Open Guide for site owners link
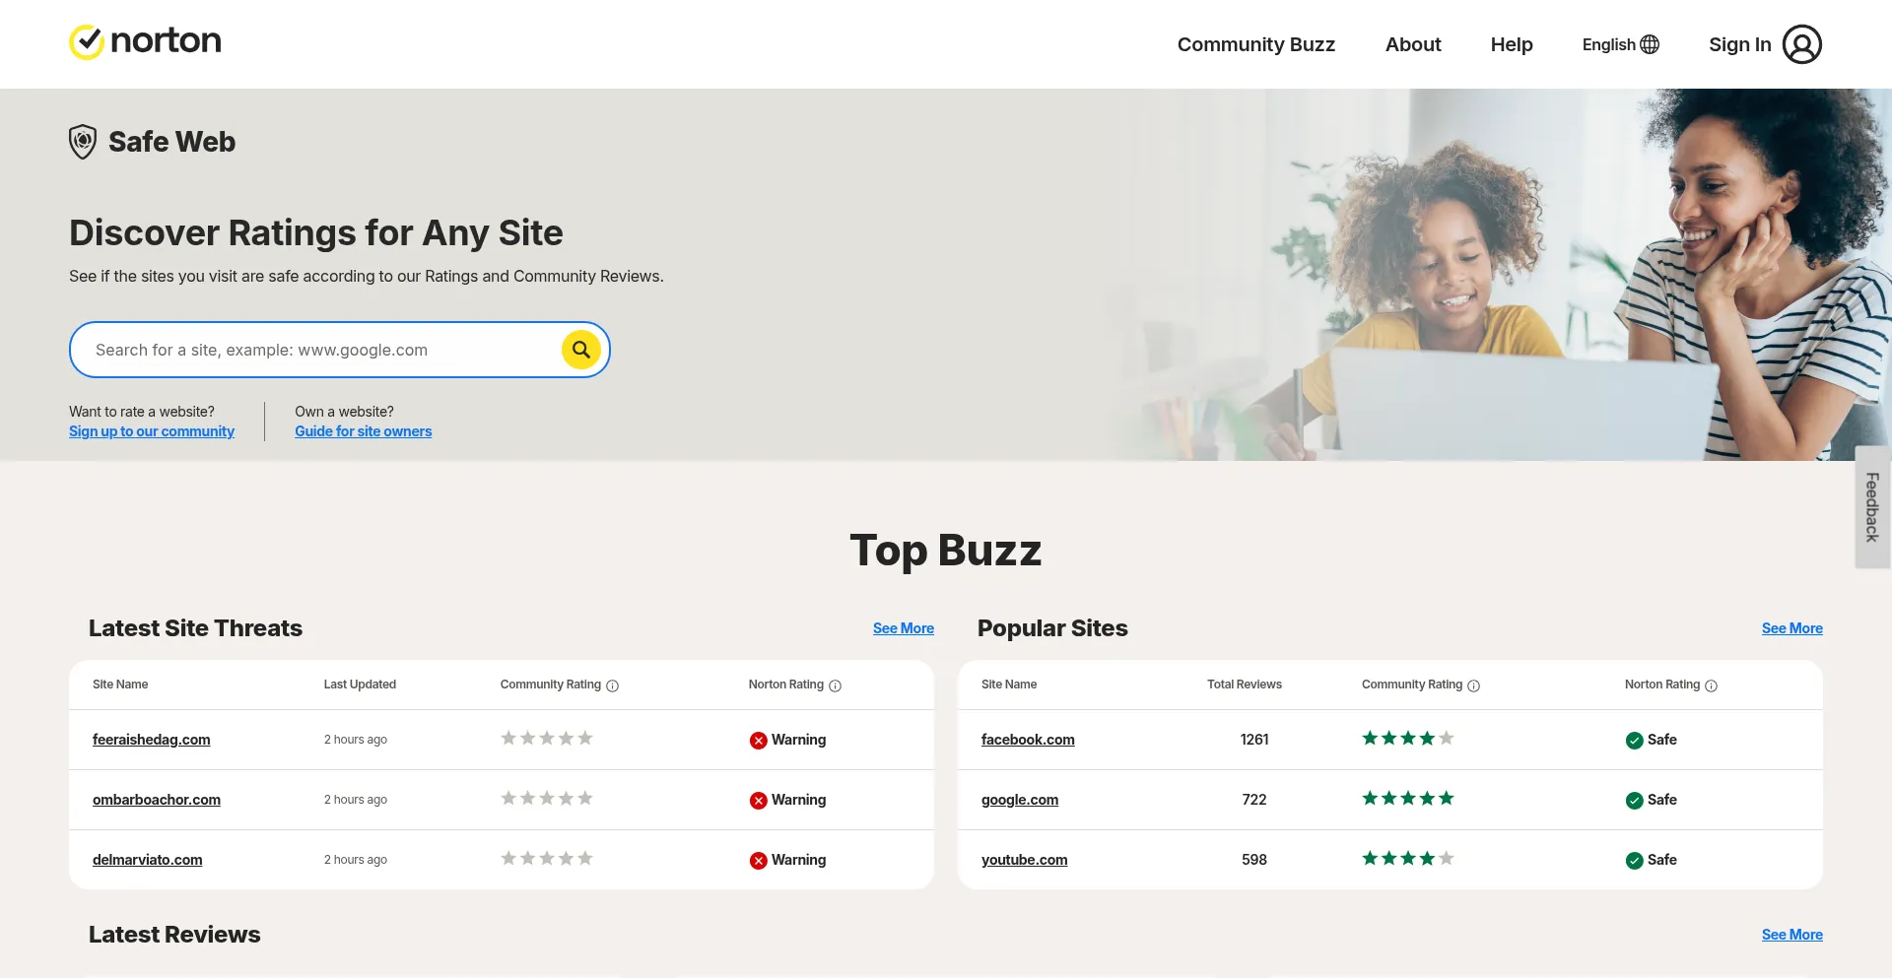Viewport: 1892px width, 978px height. click(x=364, y=431)
